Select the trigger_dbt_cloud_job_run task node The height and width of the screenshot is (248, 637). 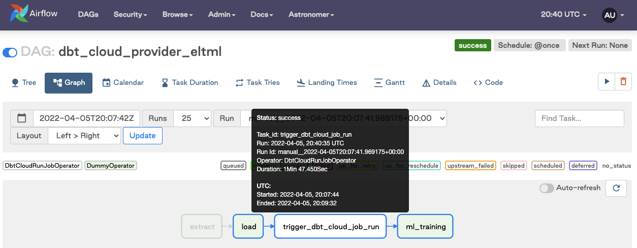(x=331, y=227)
